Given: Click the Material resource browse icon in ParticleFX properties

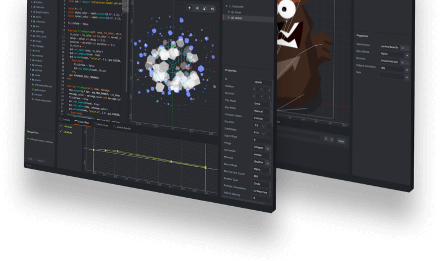Looking at the screenshot, I should 268,163.
